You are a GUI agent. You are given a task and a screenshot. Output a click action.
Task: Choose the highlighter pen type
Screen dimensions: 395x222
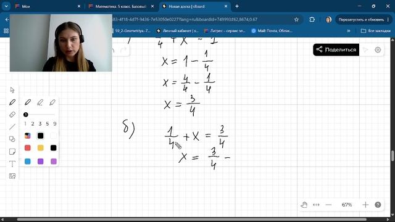click(x=52, y=102)
